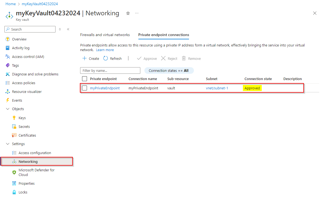Collapse the Objects section
The height and width of the screenshot is (197, 320).
coord(7,109)
